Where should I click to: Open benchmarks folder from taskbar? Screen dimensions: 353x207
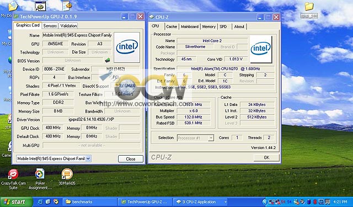pyautogui.click(x=89, y=202)
